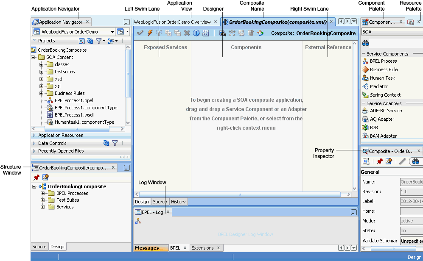Click binoculars find icon in Property Inspector
This screenshot has height=261, width=423.
(415, 161)
